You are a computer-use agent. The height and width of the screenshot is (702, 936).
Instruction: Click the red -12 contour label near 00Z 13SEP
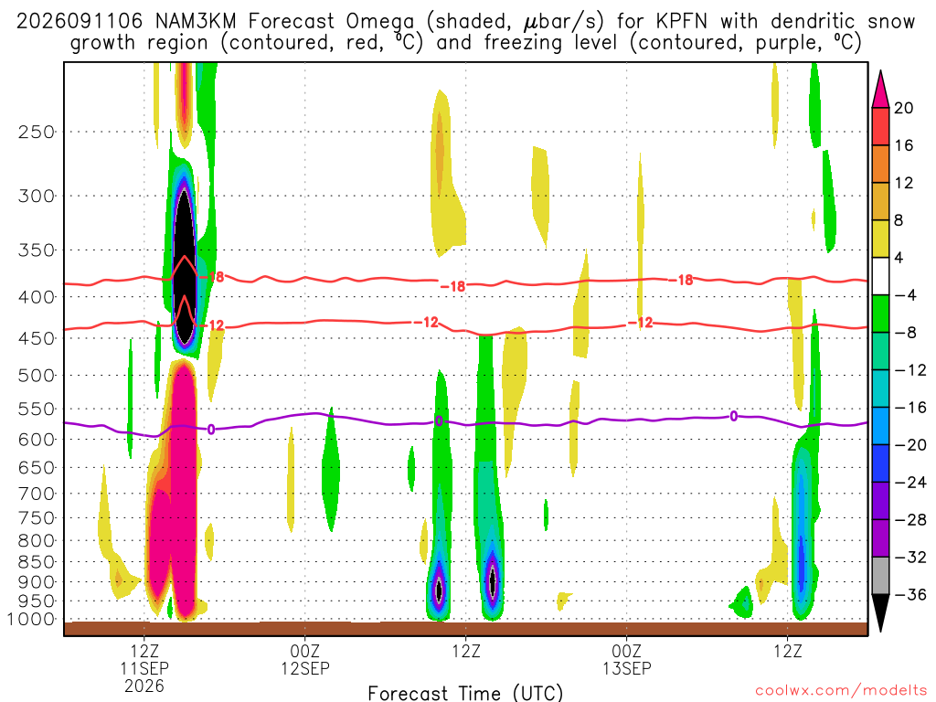(x=641, y=323)
